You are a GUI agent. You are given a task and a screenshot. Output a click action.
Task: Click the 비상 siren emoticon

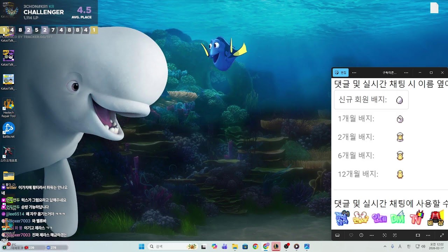coord(435,218)
